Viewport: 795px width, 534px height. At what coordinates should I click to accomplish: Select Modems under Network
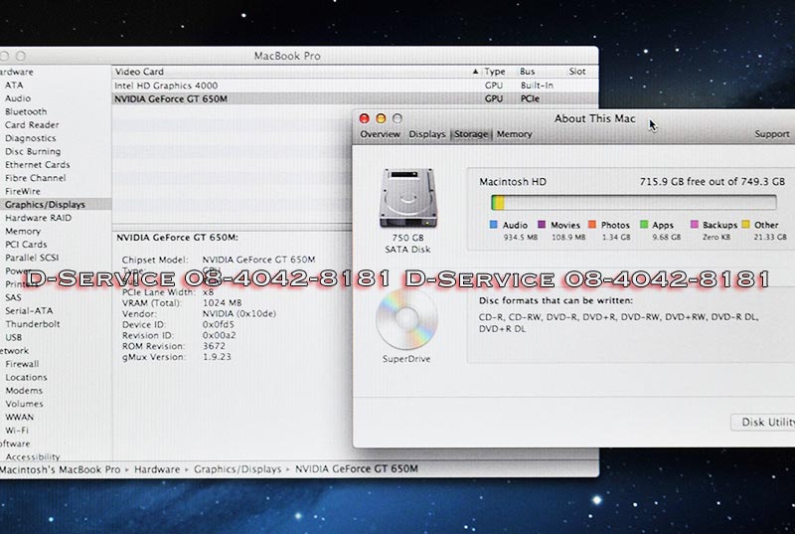click(24, 391)
